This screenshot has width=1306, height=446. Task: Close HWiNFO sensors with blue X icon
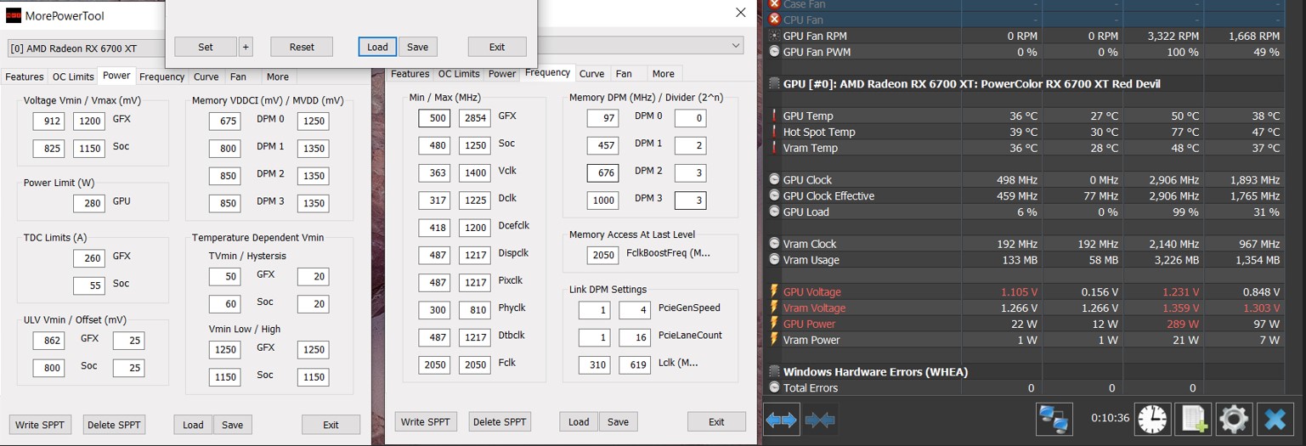point(1275,420)
